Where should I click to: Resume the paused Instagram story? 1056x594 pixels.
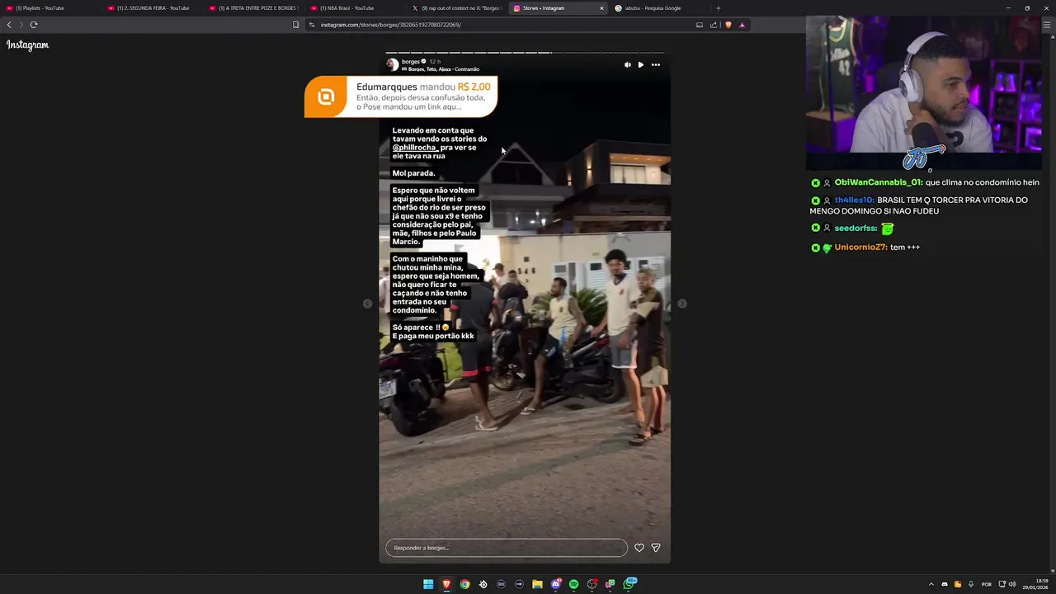(x=641, y=64)
